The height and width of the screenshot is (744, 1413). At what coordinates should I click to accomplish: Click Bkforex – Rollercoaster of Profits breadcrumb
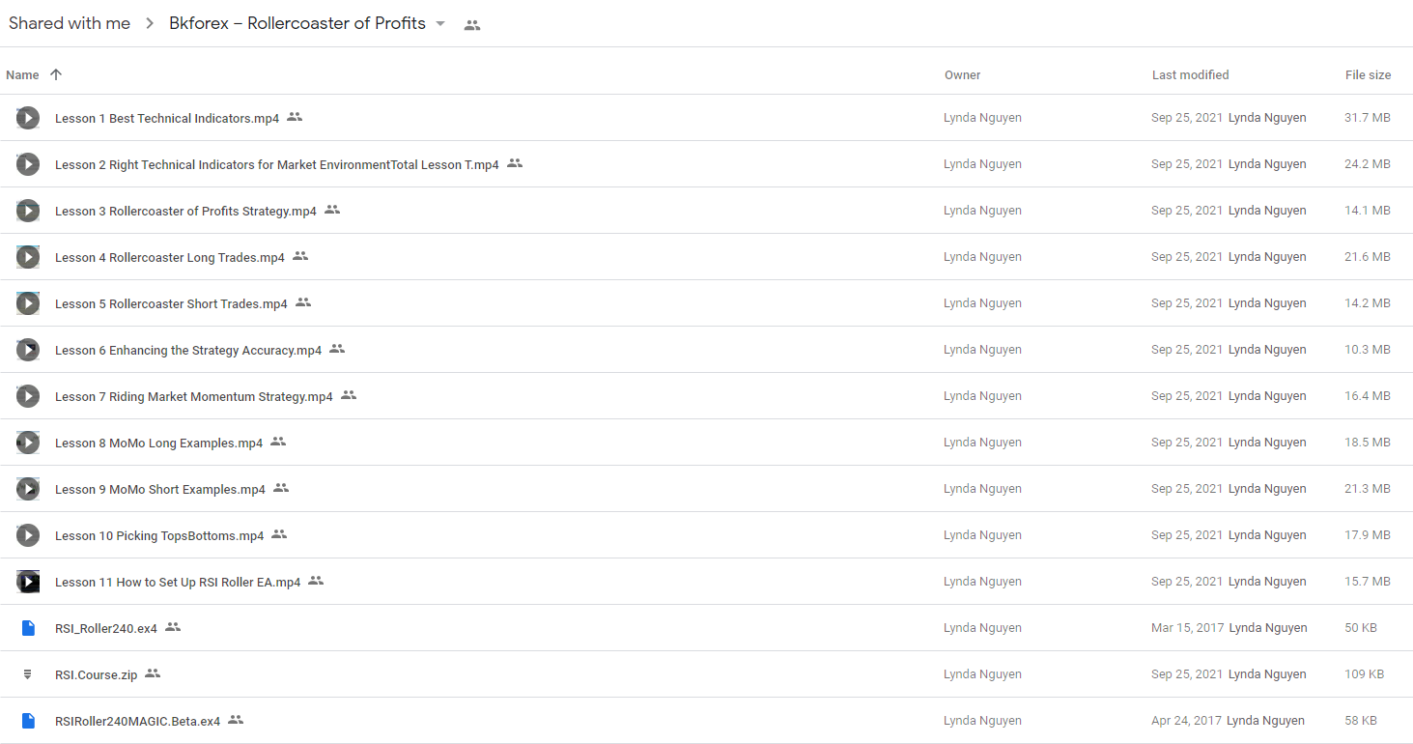[297, 23]
